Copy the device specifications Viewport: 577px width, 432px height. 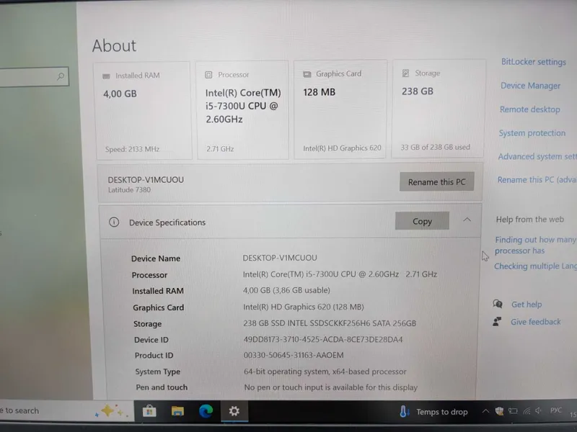(x=422, y=221)
